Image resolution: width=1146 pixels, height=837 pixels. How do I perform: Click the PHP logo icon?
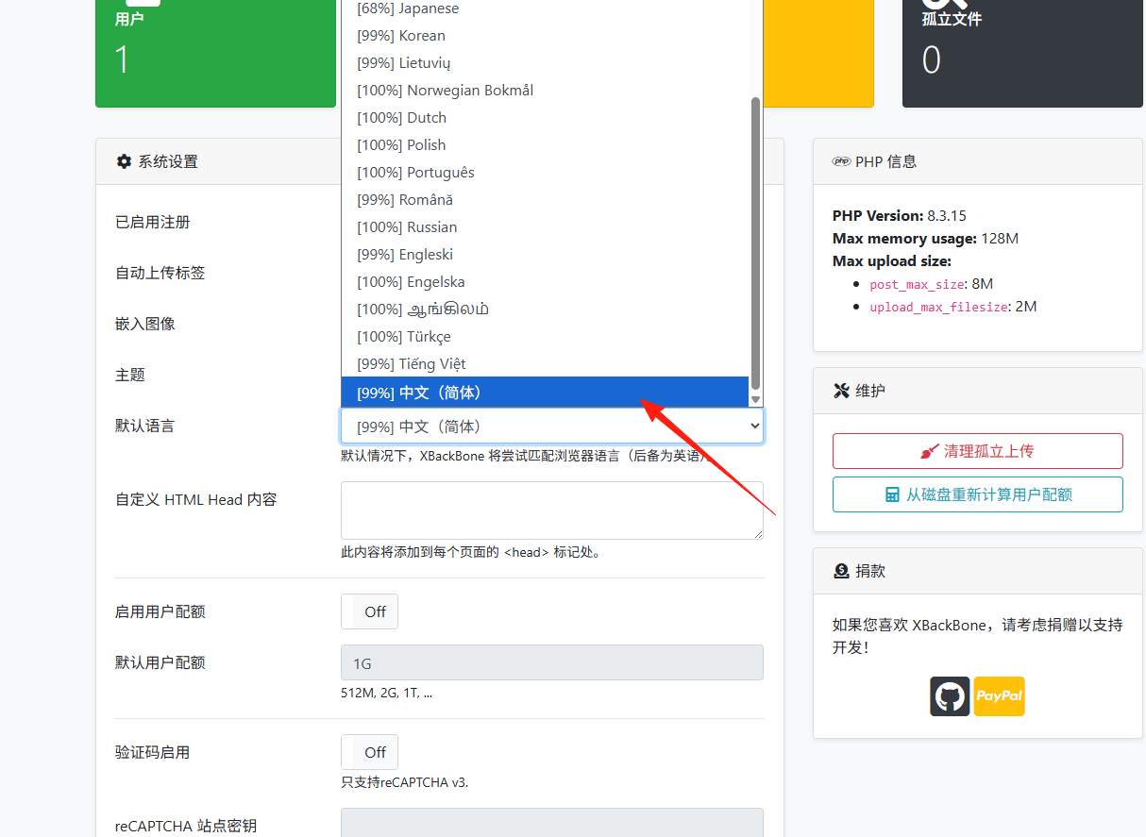pos(841,161)
